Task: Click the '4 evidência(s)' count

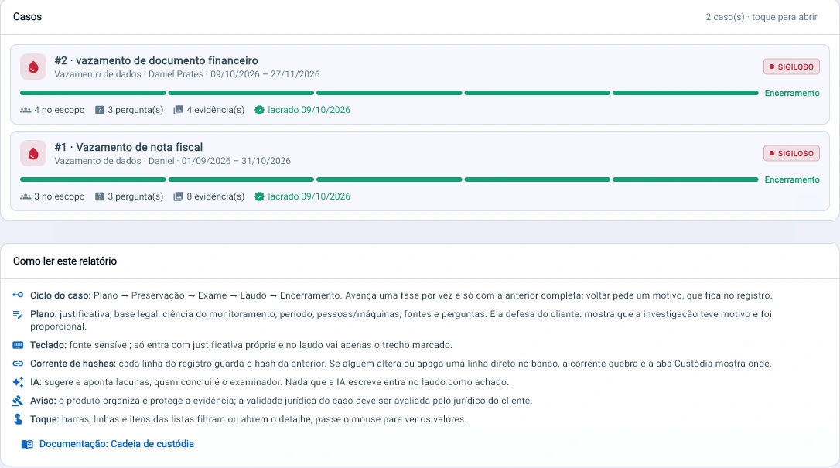Action: (x=215, y=110)
